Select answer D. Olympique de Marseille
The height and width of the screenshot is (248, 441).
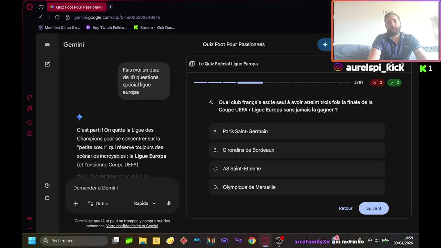[297, 187]
